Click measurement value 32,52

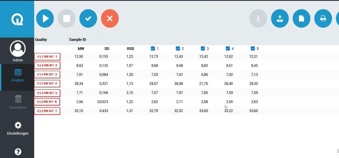pos(179,111)
